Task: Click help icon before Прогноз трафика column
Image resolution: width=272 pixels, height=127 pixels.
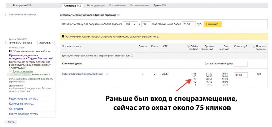Action: tap(254, 46)
